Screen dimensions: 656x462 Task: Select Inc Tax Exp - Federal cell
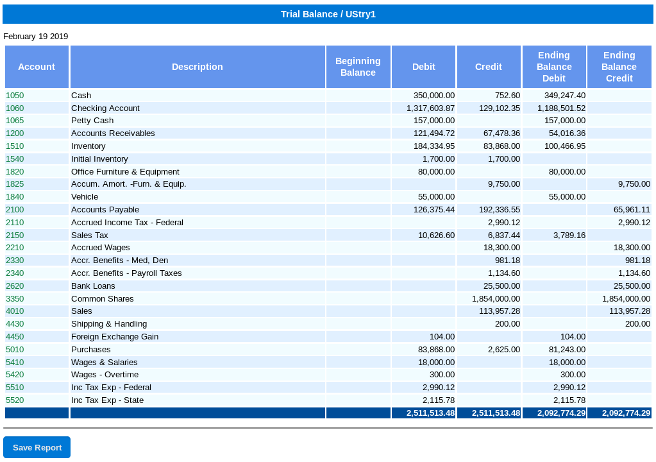coord(198,388)
